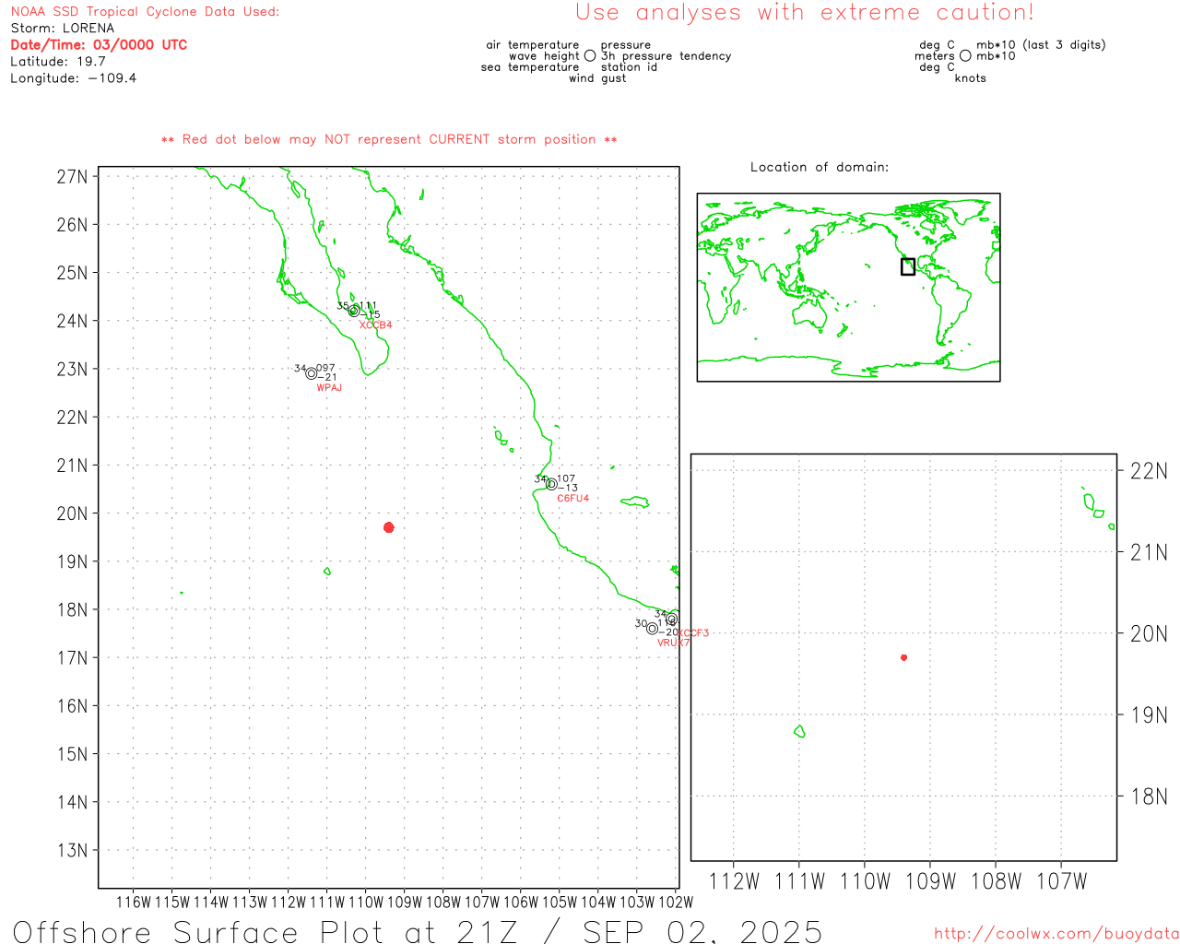Click the 'Storm: LORENA' text
The height and width of the screenshot is (944, 1180).
coord(63,29)
